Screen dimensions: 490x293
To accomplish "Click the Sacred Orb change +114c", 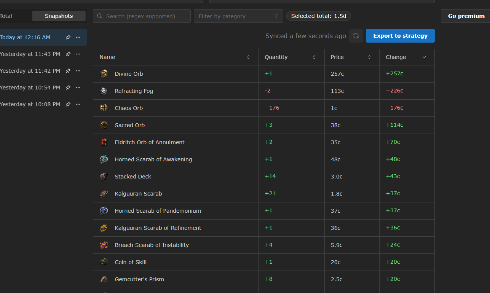I will pos(394,125).
